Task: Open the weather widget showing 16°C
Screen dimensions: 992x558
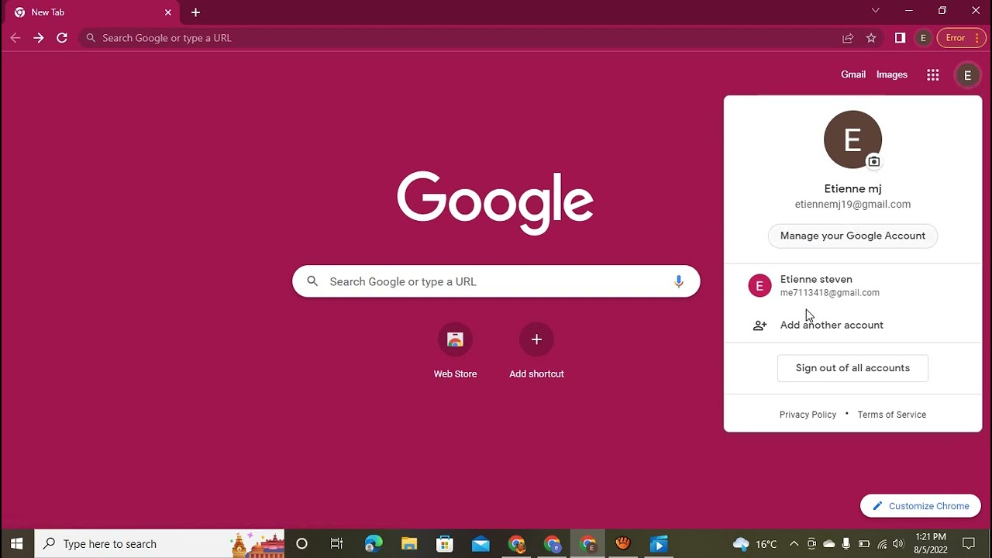Action: coord(755,544)
